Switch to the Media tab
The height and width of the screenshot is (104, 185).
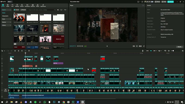point(3,5)
